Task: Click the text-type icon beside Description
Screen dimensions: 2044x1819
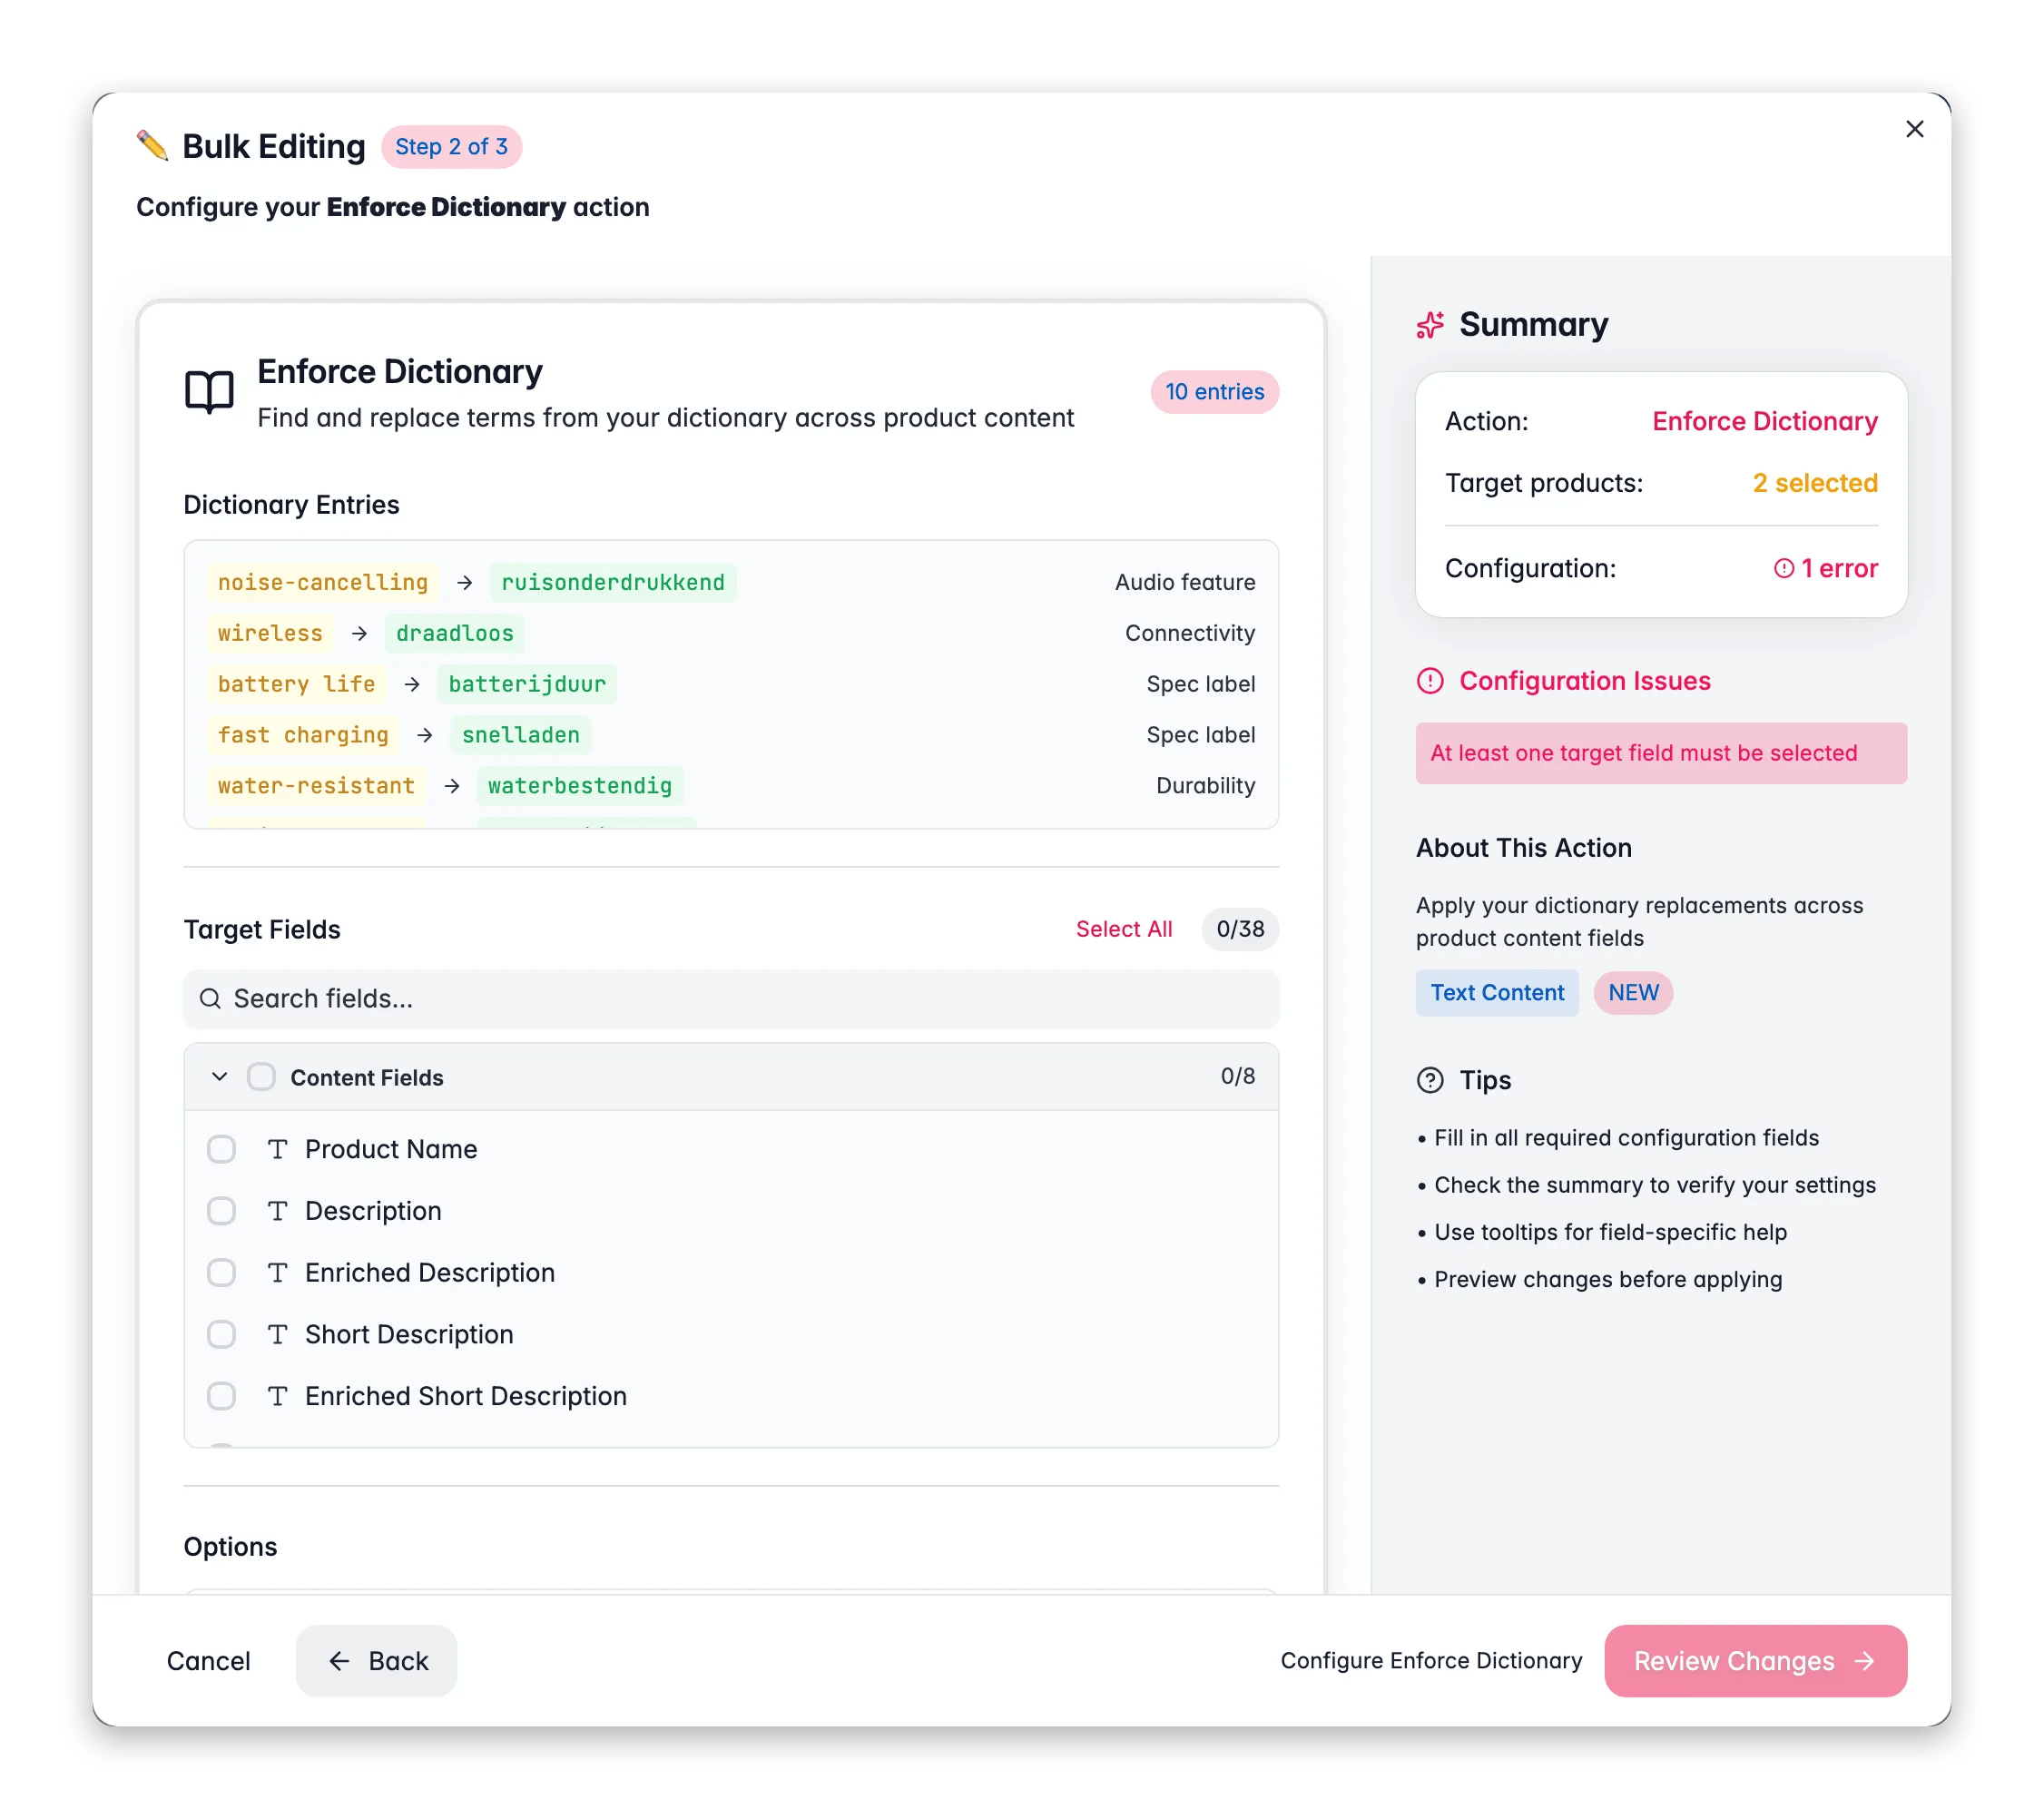Action: point(277,1211)
